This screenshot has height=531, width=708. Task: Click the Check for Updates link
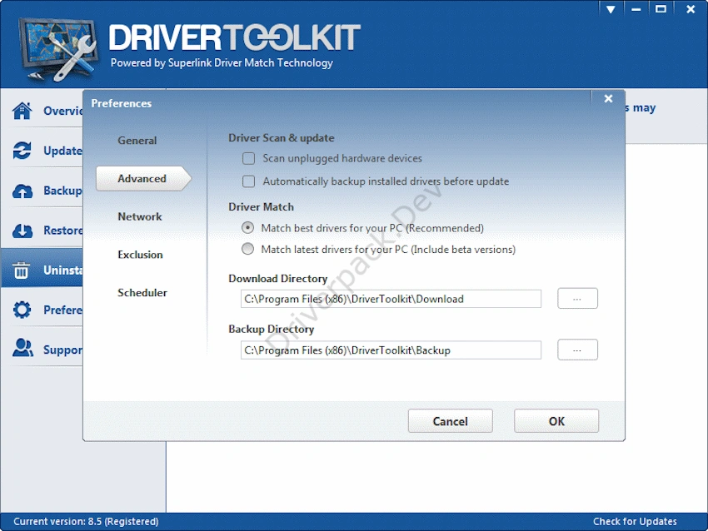[x=635, y=522]
